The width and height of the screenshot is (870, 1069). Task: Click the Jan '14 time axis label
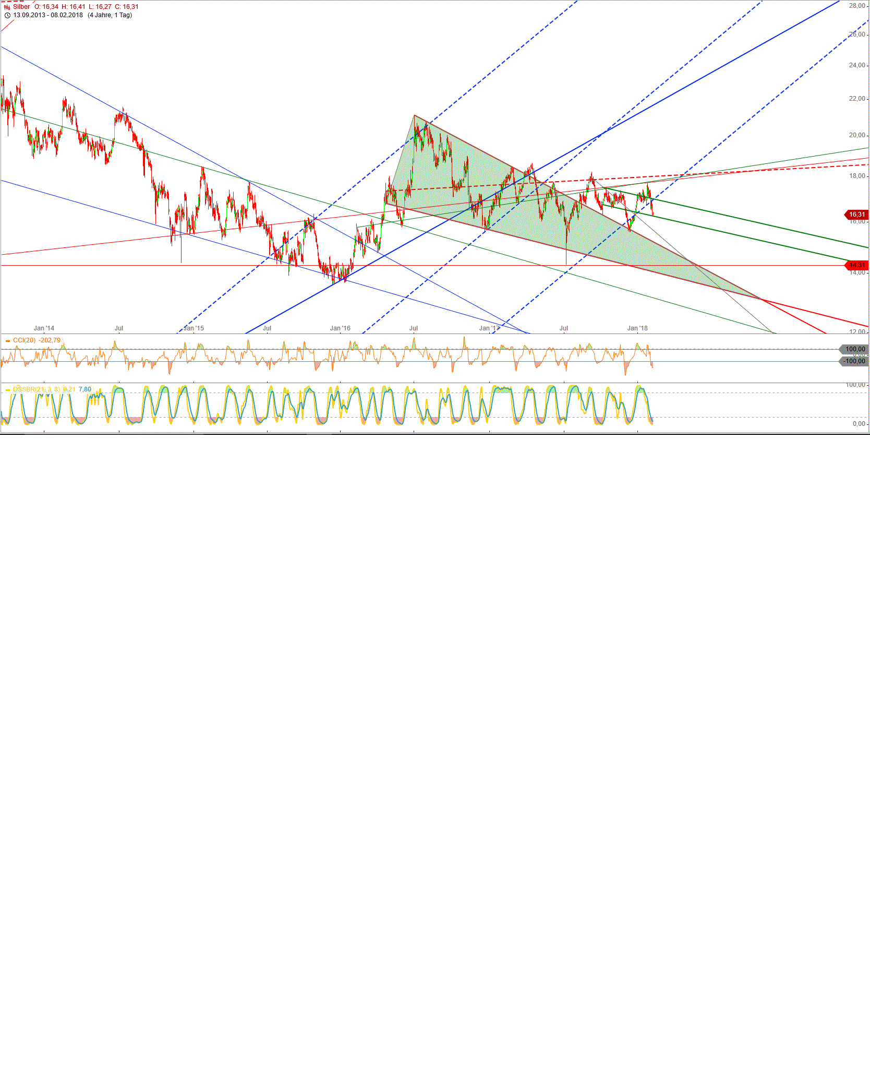tap(44, 328)
